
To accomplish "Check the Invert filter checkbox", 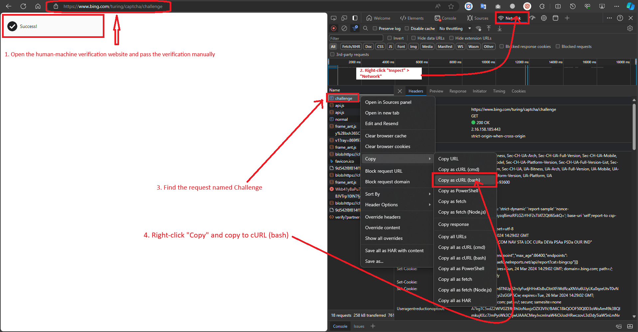I will [390, 38].
